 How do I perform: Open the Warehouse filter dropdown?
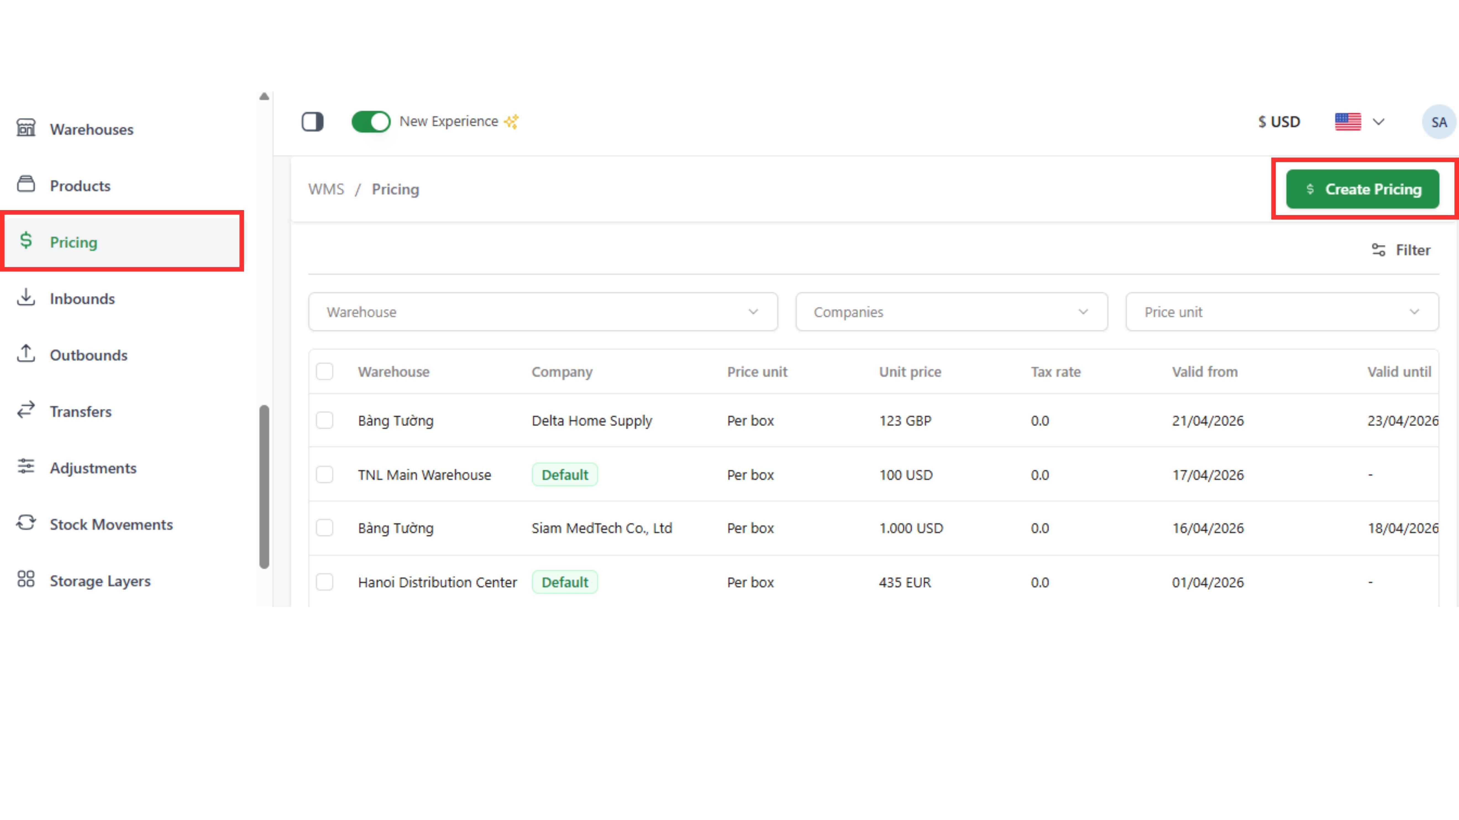coord(543,312)
